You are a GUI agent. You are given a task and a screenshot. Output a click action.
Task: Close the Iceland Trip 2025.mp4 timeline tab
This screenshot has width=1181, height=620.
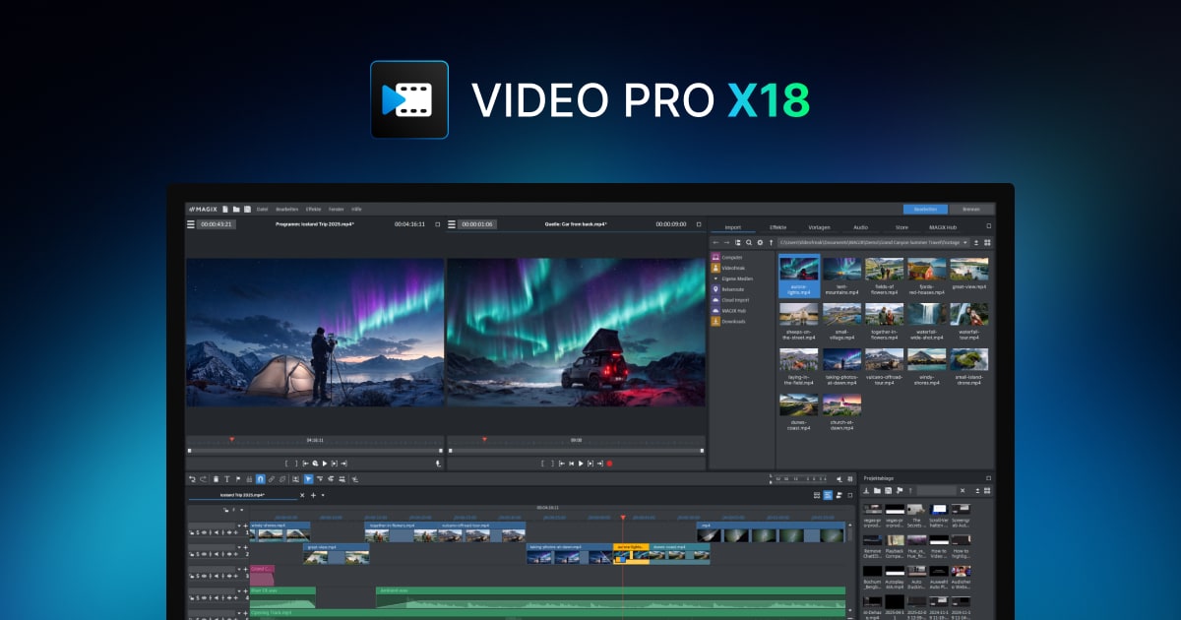(x=302, y=495)
